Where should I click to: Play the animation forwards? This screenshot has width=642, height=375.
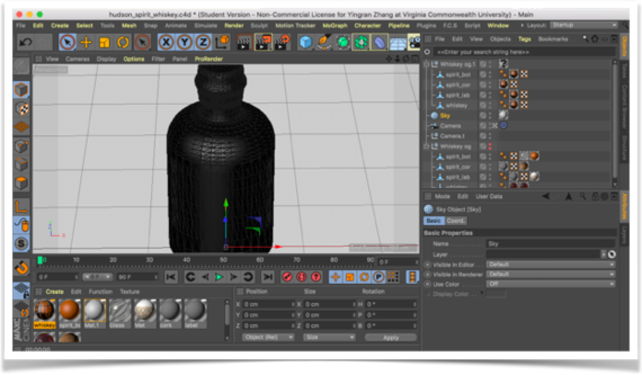[219, 277]
